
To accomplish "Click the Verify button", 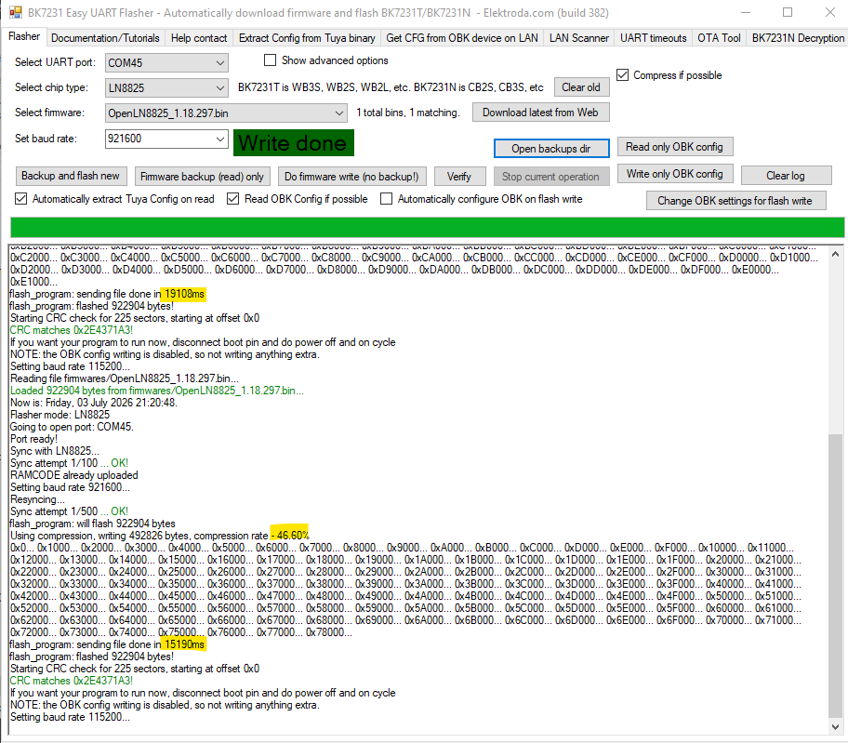I will [x=458, y=177].
